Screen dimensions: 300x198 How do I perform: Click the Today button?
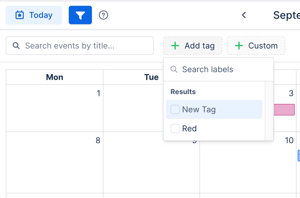pyautogui.click(x=34, y=15)
